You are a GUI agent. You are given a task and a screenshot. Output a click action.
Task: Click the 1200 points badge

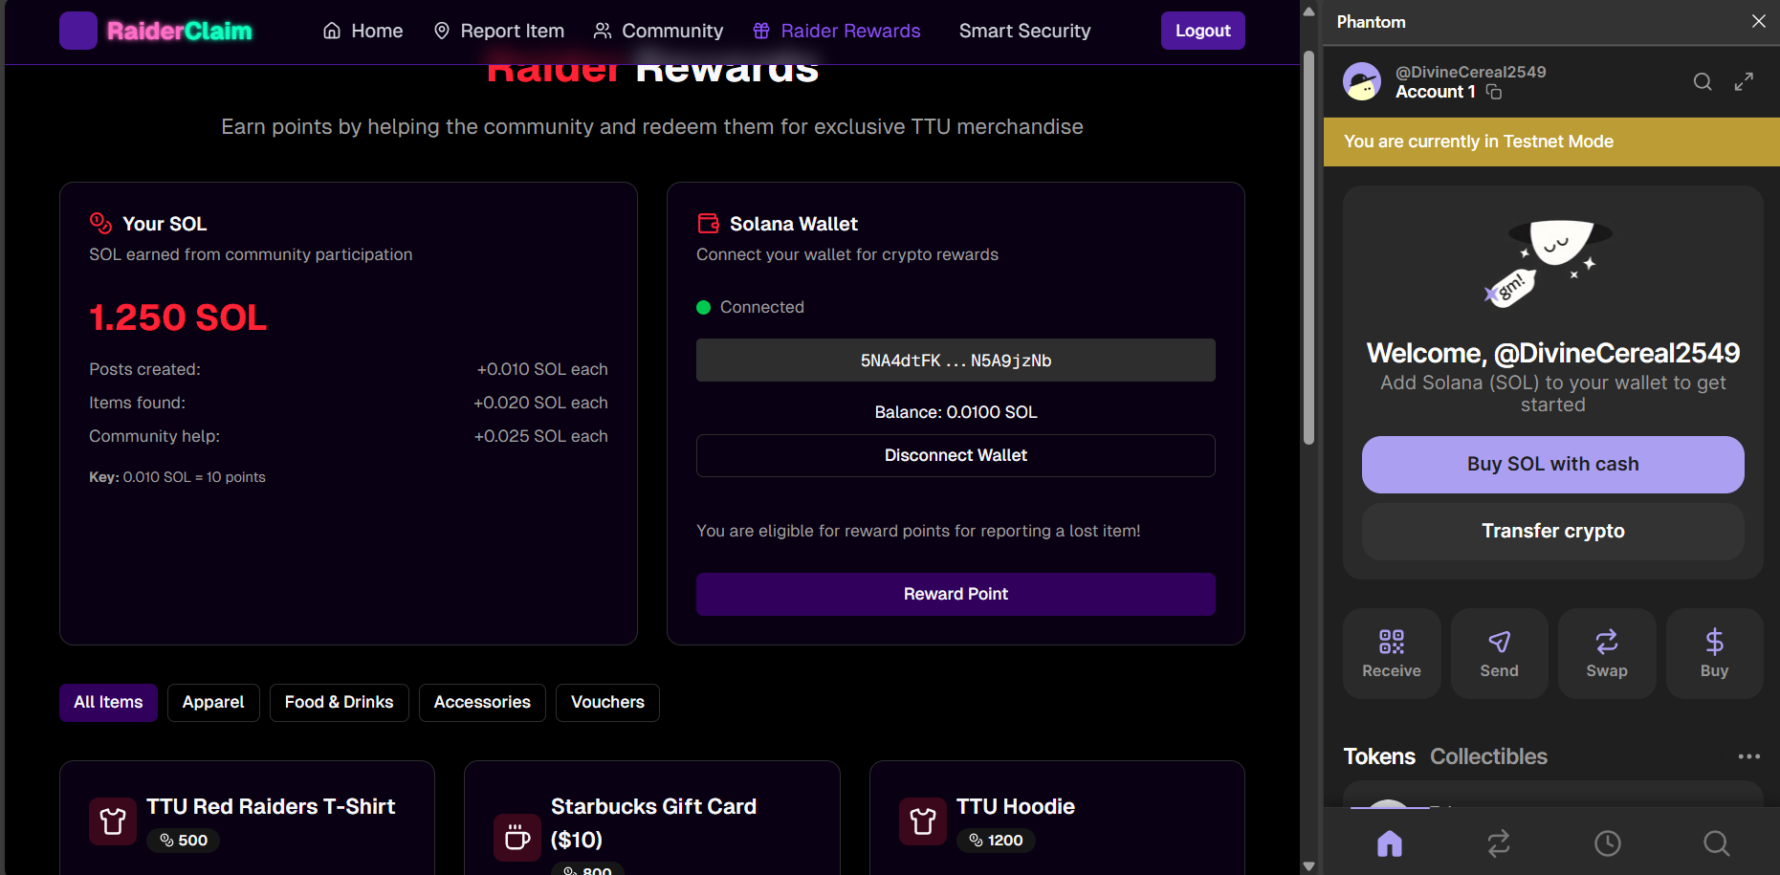[x=996, y=840]
